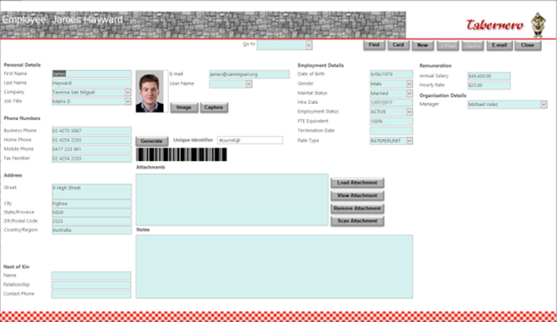
Task: Open the Employment Status dropdown
Action: point(409,112)
